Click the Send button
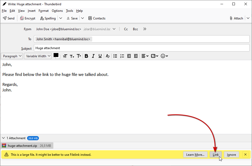The height and width of the screenshot is (166, 252). tap(8, 18)
